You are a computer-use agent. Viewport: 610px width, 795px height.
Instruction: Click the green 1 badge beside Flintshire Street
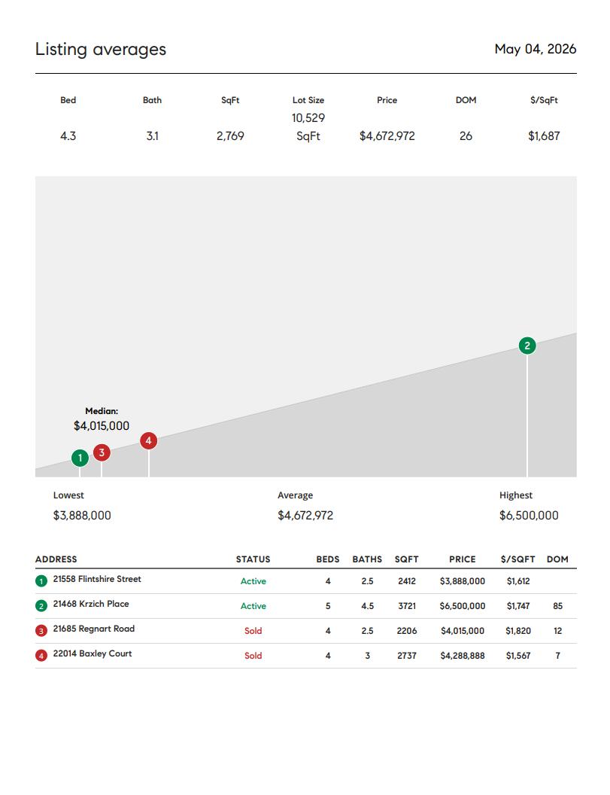pos(41,581)
